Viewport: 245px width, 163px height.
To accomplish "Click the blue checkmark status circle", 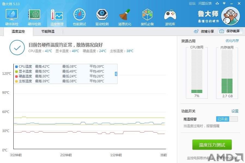I will (x=17, y=48).
